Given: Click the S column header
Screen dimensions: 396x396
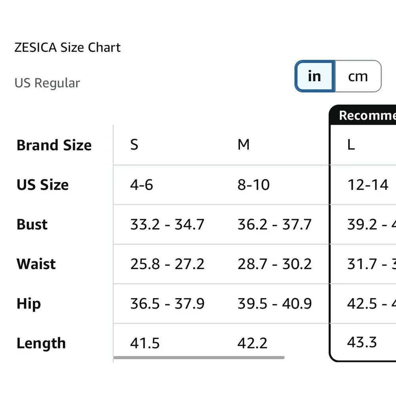Looking at the screenshot, I should (134, 145).
